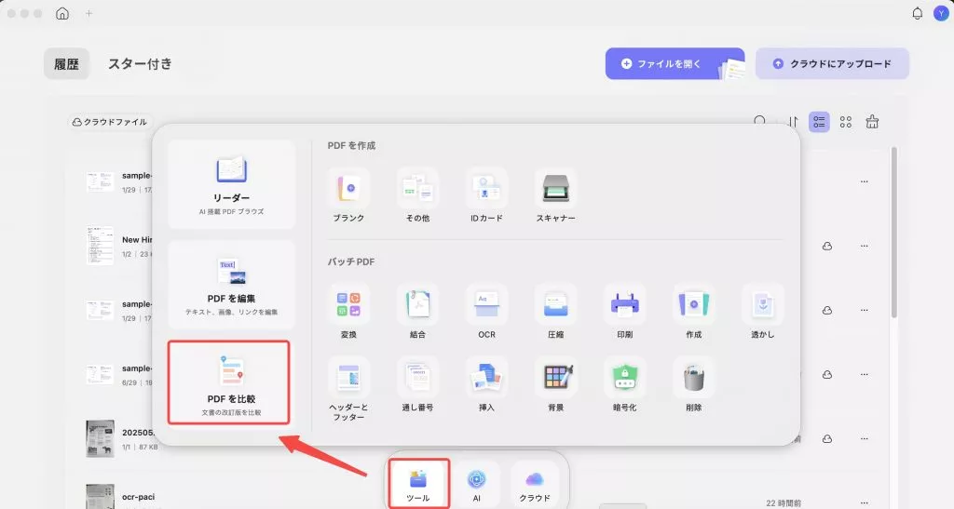Launch the batch OCR tool

pyautogui.click(x=486, y=312)
